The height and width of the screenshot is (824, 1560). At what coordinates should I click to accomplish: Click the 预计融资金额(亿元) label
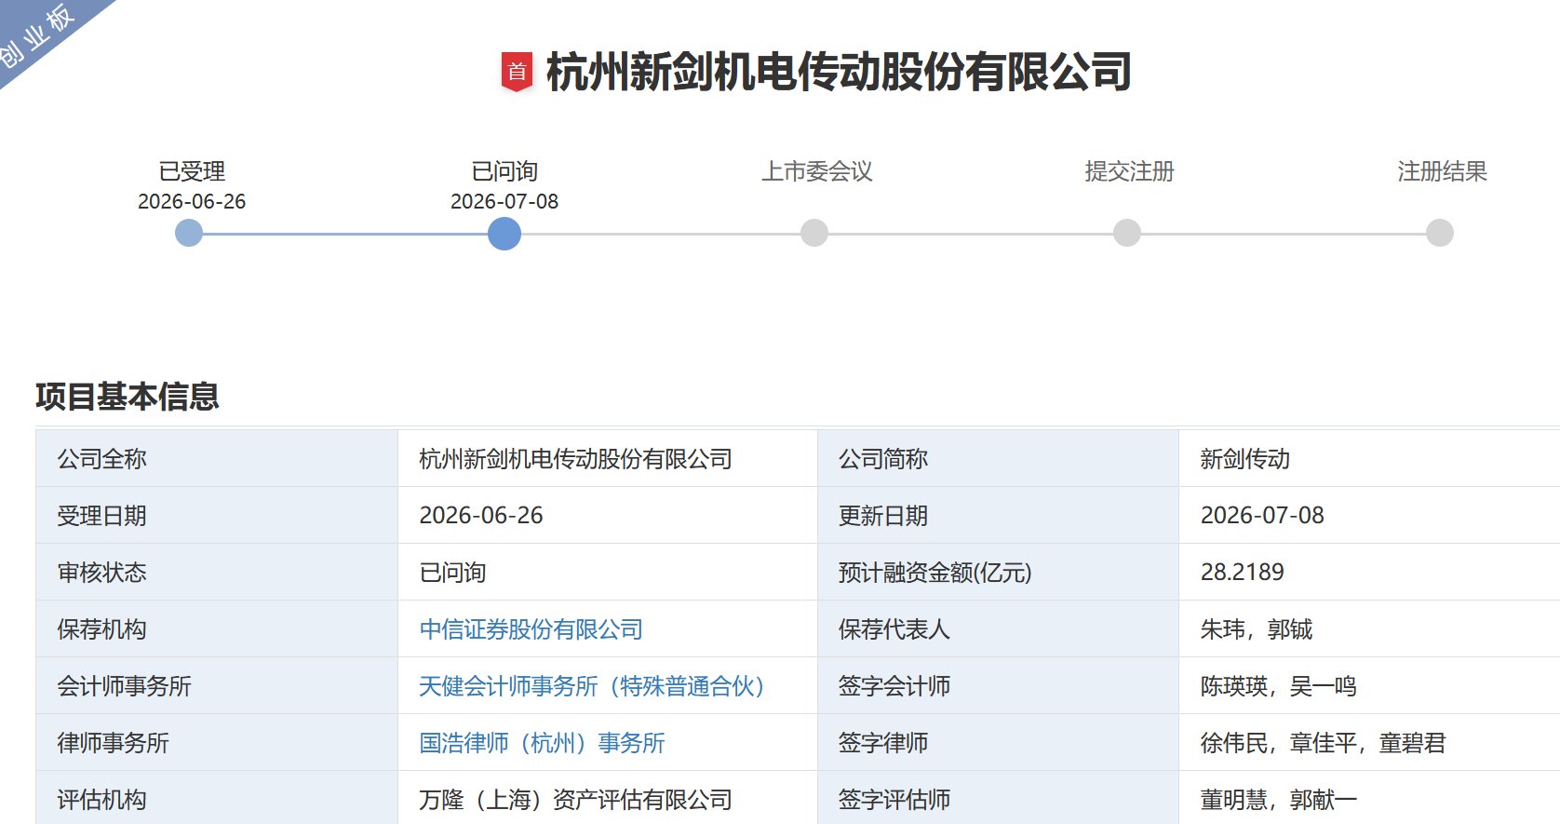click(935, 573)
